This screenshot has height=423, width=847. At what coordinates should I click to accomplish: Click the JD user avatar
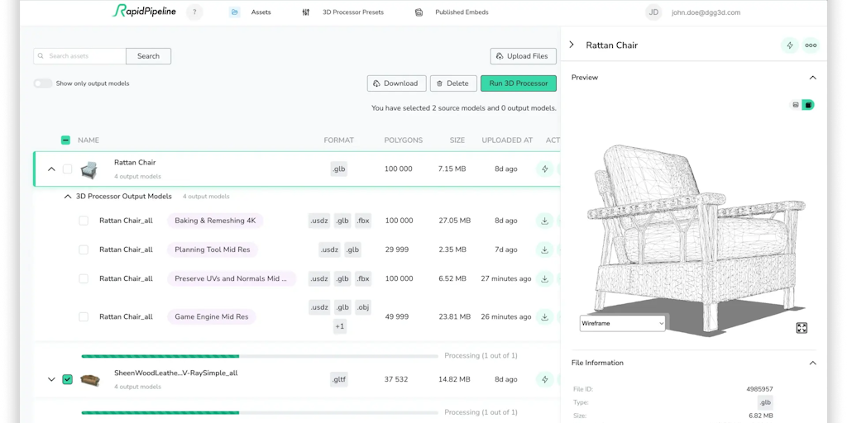tap(653, 12)
